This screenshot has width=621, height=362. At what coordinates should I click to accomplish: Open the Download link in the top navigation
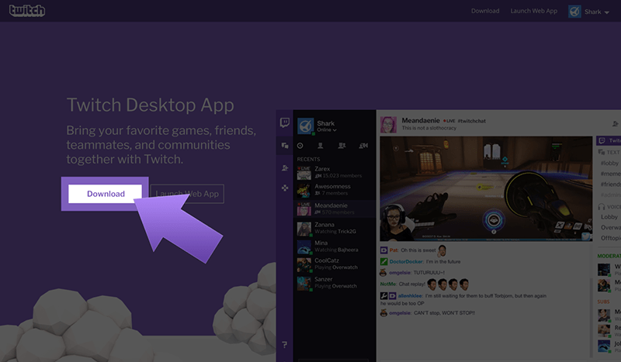485,11
